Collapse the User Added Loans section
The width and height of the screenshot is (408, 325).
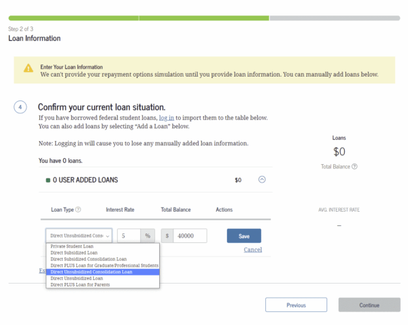pyautogui.click(x=262, y=180)
